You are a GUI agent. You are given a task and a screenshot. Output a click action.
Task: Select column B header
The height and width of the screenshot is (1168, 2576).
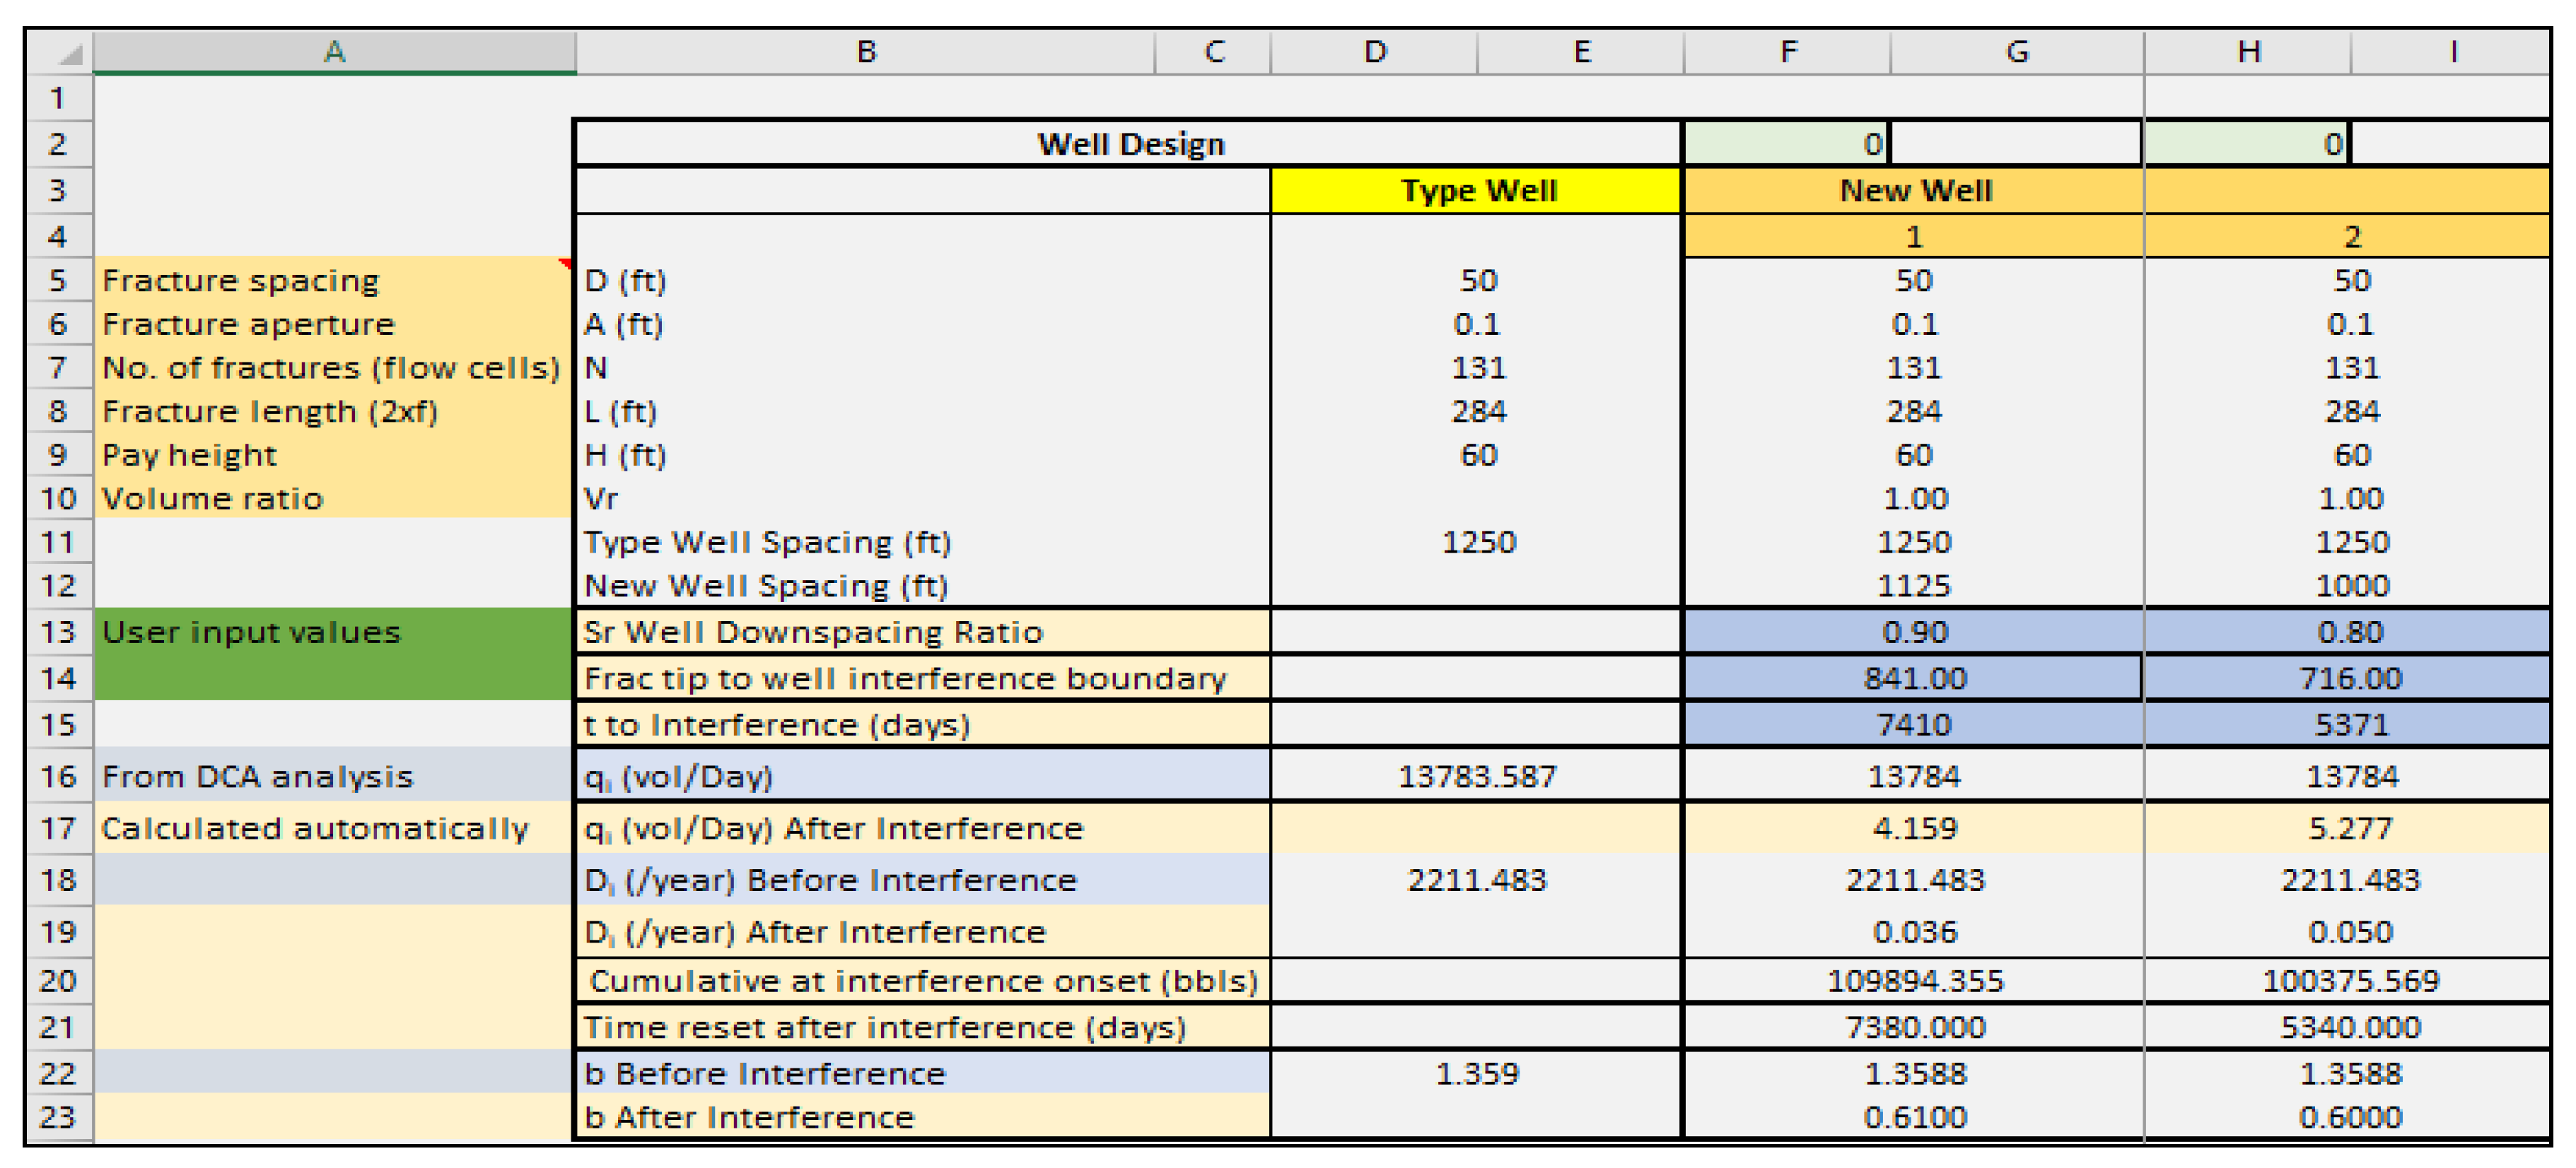pos(865,52)
